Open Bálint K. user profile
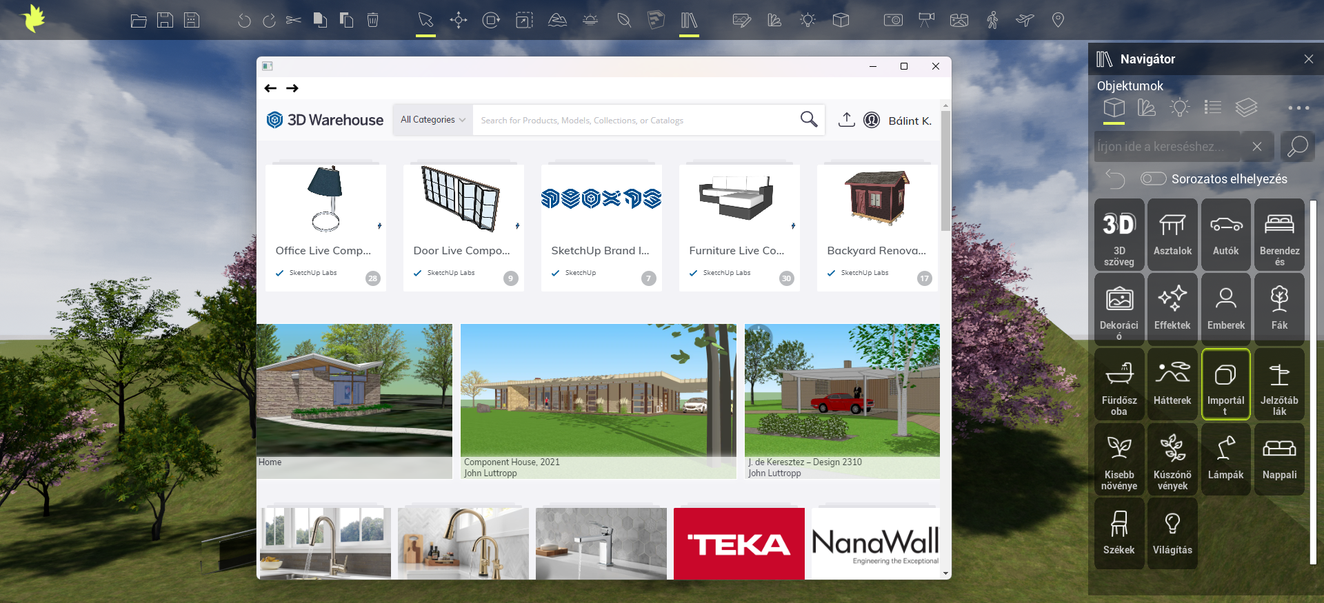Image resolution: width=1324 pixels, height=603 pixels. pos(899,120)
